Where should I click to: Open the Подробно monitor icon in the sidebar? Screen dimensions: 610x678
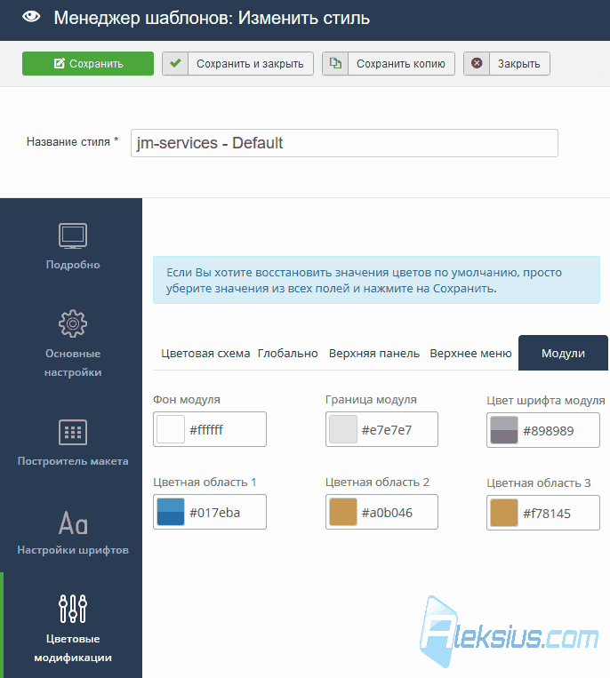coord(73,235)
